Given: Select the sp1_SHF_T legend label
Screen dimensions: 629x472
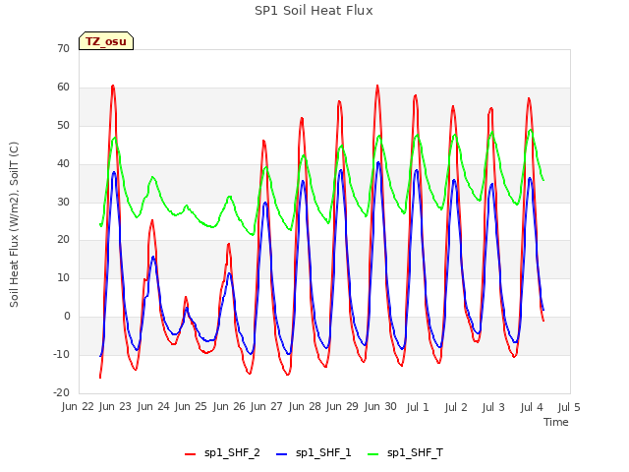Looking at the screenshot, I should click(x=415, y=452).
